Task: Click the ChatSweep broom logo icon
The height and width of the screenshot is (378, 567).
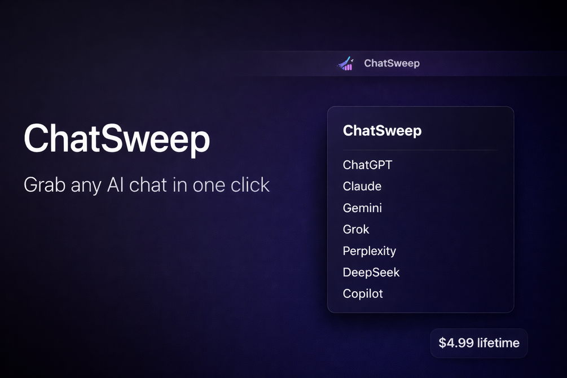Action: click(x=345, y=63)
